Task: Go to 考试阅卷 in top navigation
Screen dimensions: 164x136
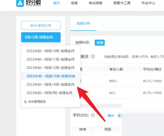Action: (95, 3)
